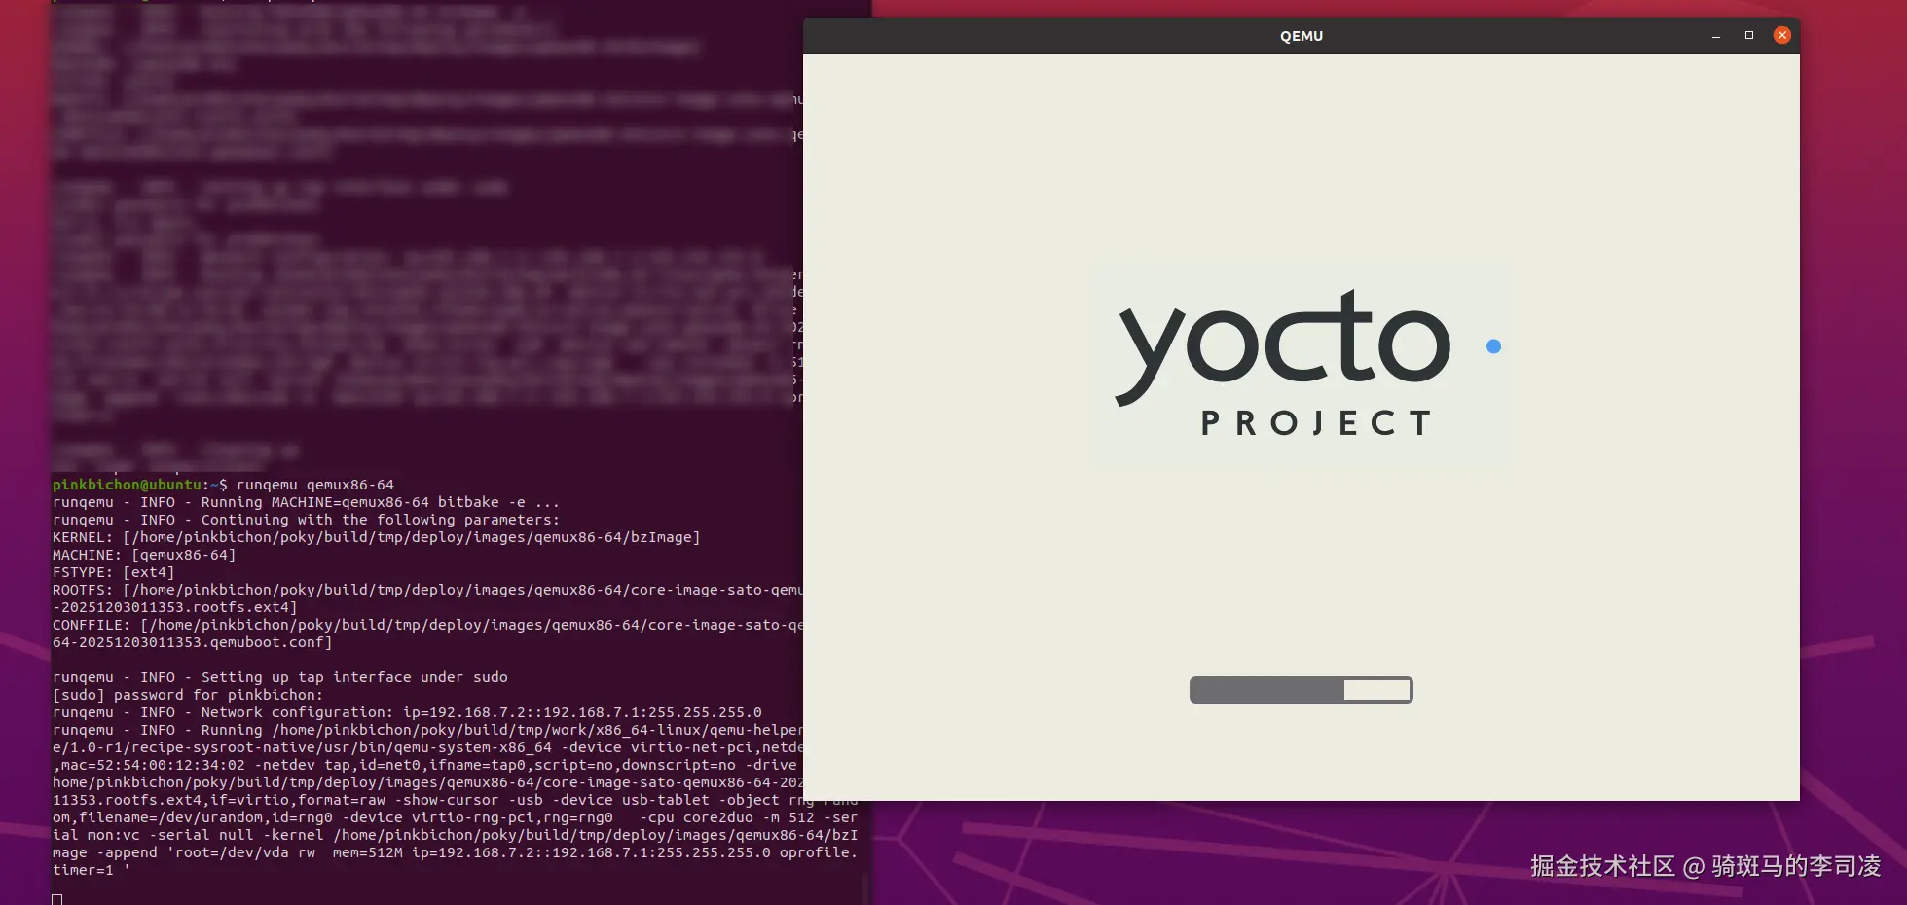Click the 'PROJECT' text under yocto logo

coord(1316,423)
